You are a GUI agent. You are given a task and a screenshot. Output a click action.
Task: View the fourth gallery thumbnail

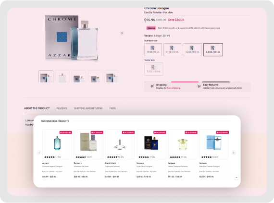[x=95, y=76]
